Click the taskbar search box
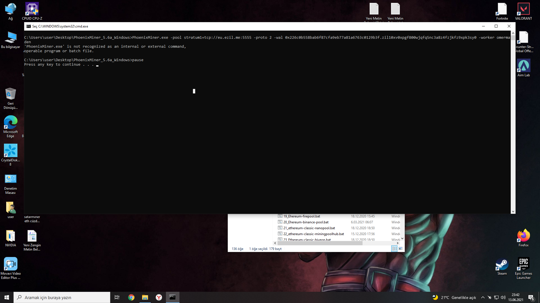This screenshot has width=540, height=303. [x=62, y=297]
